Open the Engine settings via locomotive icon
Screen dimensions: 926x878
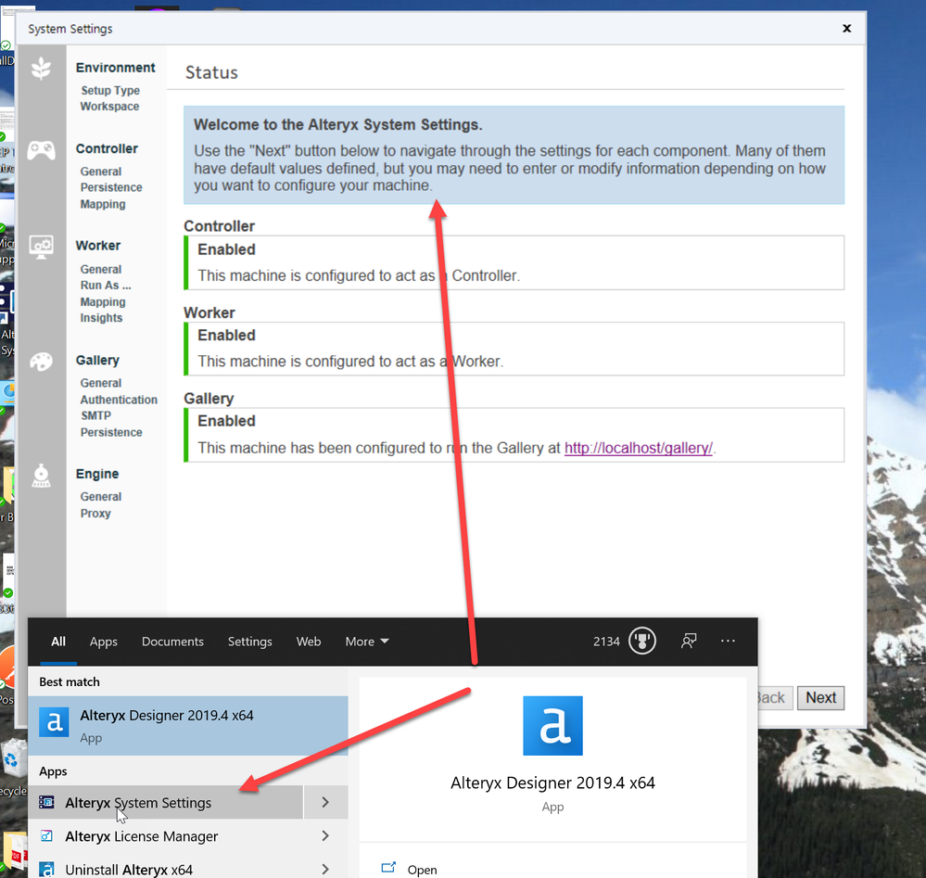[43, 475]
